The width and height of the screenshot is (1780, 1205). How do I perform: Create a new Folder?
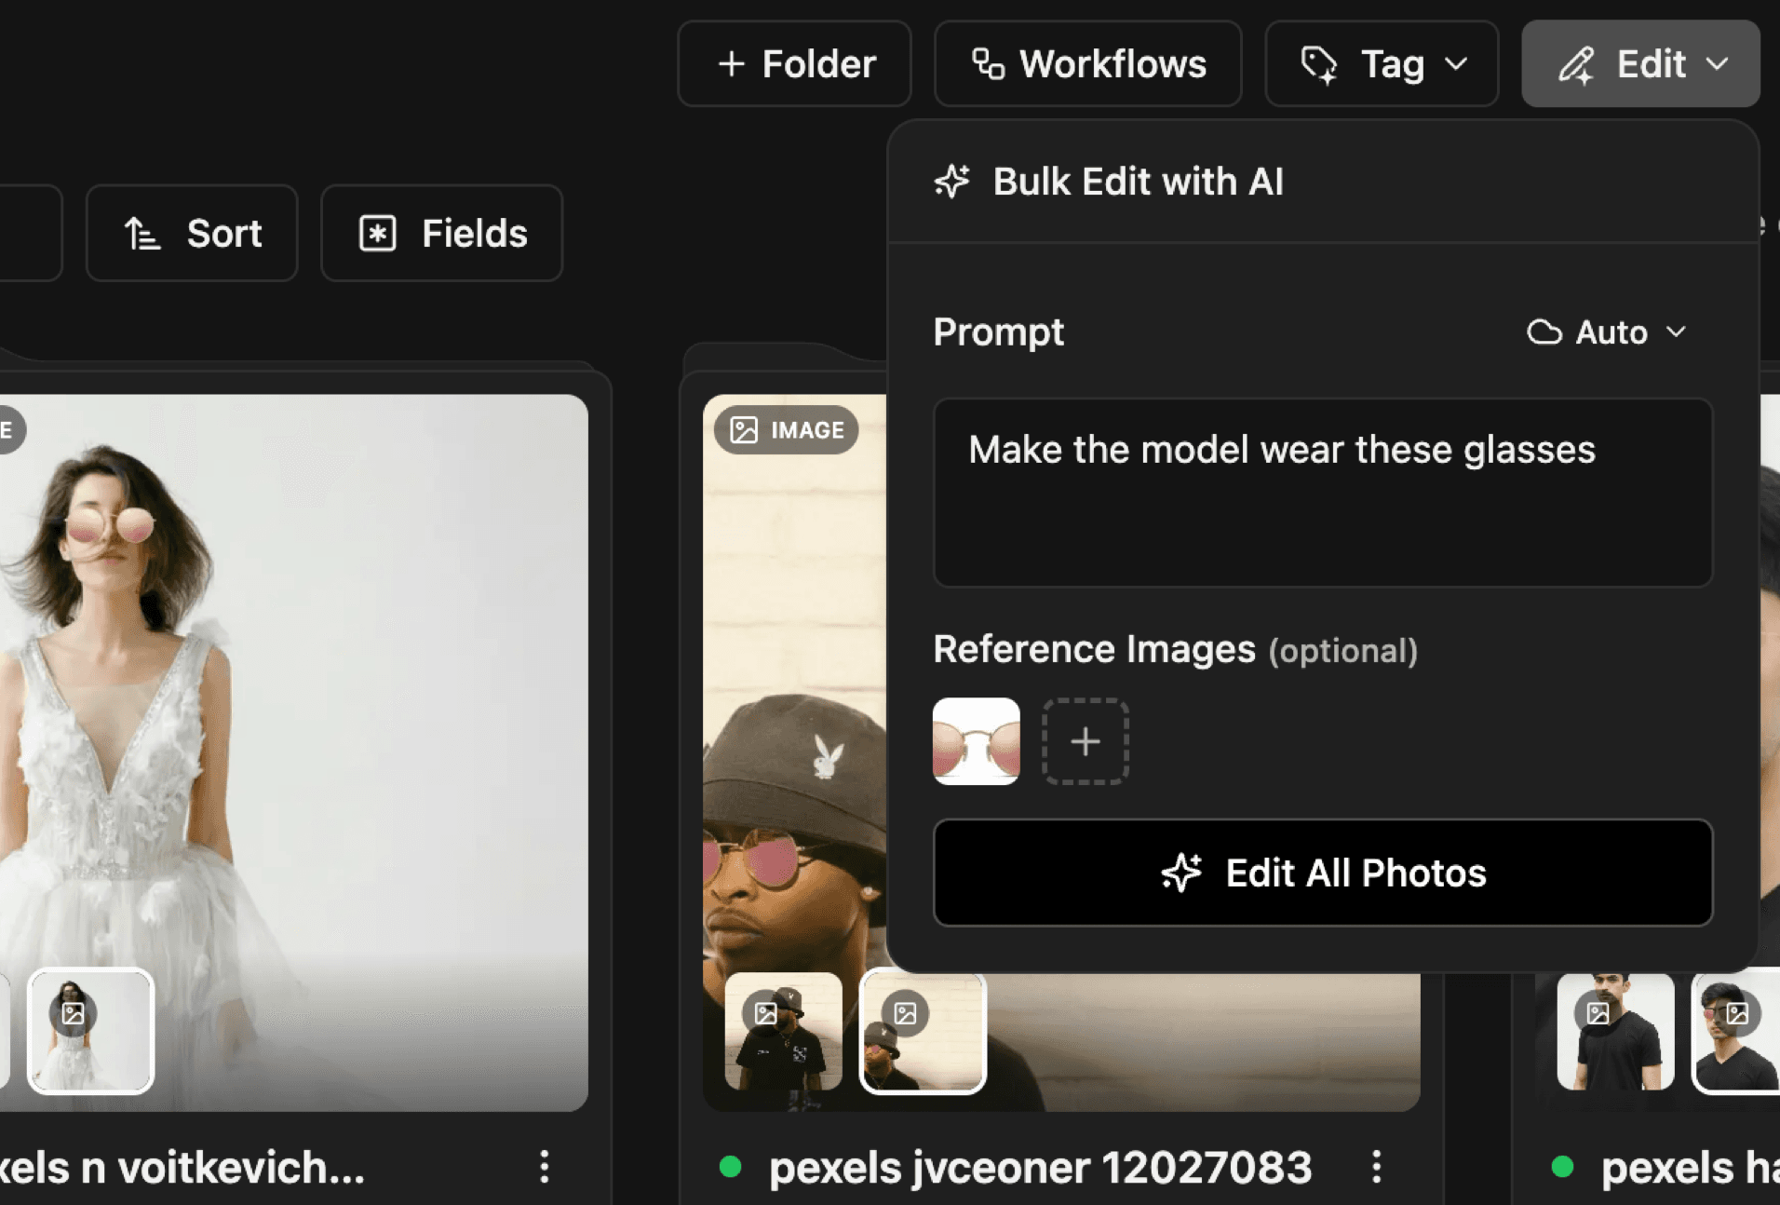click(794, 63)
